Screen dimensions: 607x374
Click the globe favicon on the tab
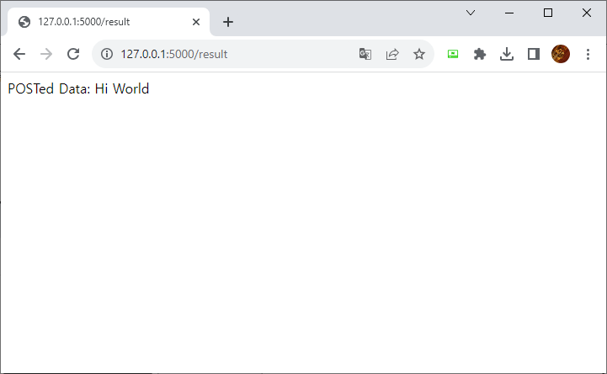coord(24,22)
